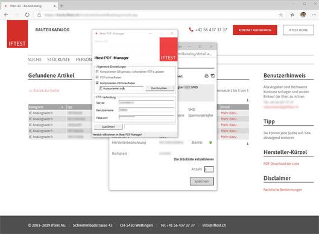Screen dimensions: 319x234
Task: Click the print icon in detail popup
Action: tap(206, 76)
